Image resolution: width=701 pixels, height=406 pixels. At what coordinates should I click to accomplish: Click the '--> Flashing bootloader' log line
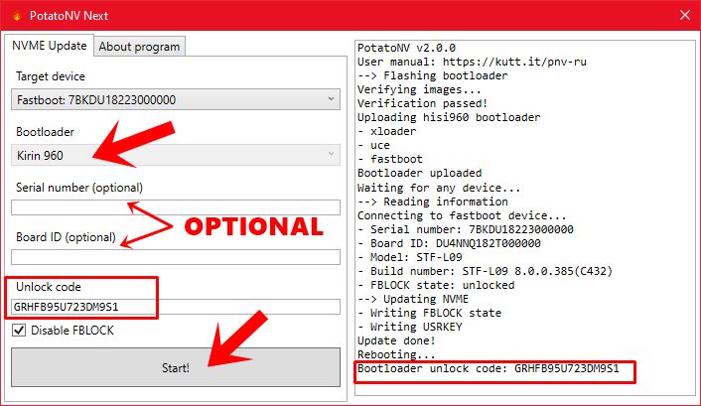[432, 75]
